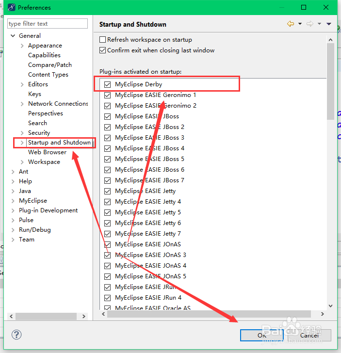Select Compare/Patch preferences
The image size is (341, 353).
(50, 65)
